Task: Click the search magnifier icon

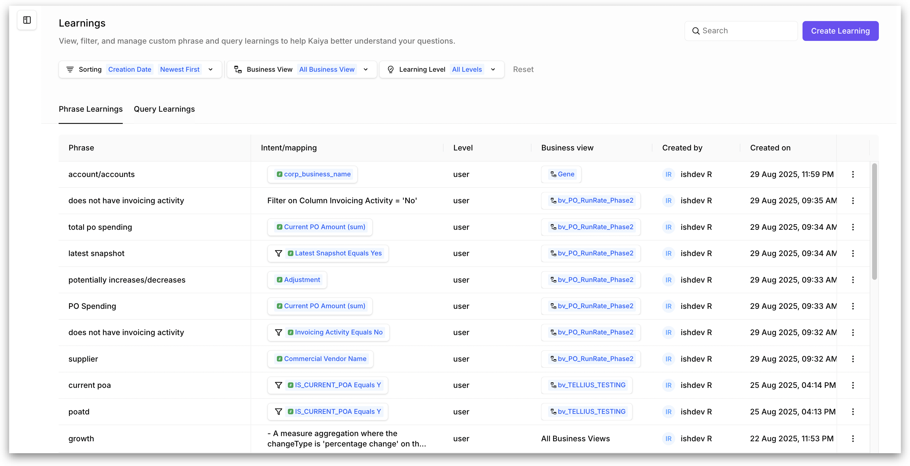Action: [696, 31]
